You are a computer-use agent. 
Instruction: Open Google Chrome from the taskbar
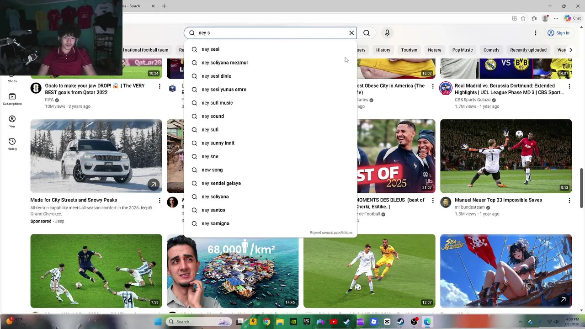pos(266,322)
